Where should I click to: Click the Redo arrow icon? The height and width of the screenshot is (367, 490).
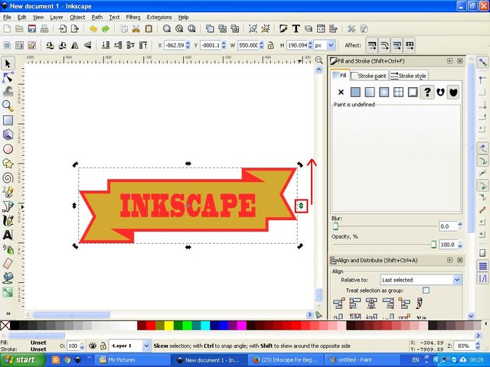[x=106, y=29]
